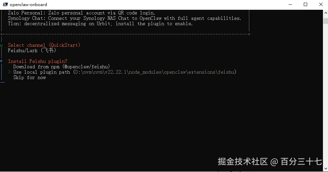This screenshot has height=172, width=328.
Task: Click the vertical scrollbar thumb
Action: pos(325,21)
